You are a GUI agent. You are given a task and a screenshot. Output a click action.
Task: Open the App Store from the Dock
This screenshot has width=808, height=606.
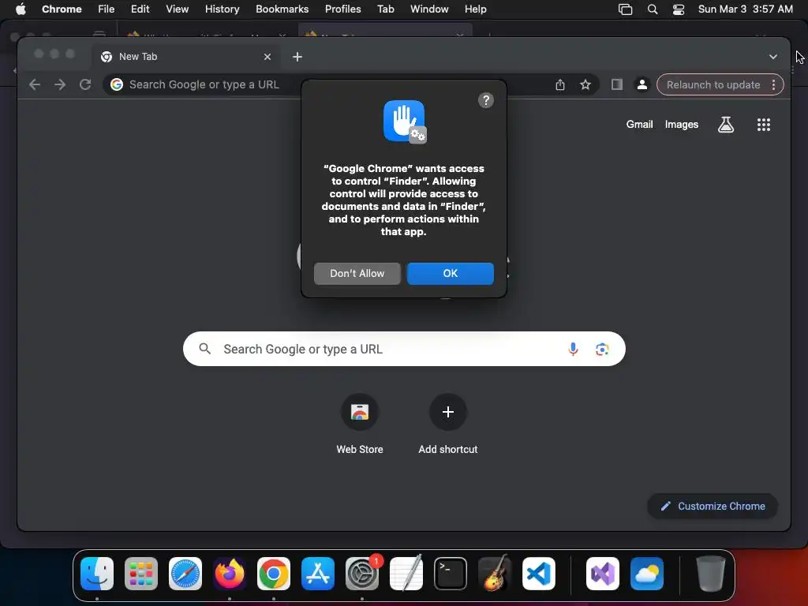[318, 574]
